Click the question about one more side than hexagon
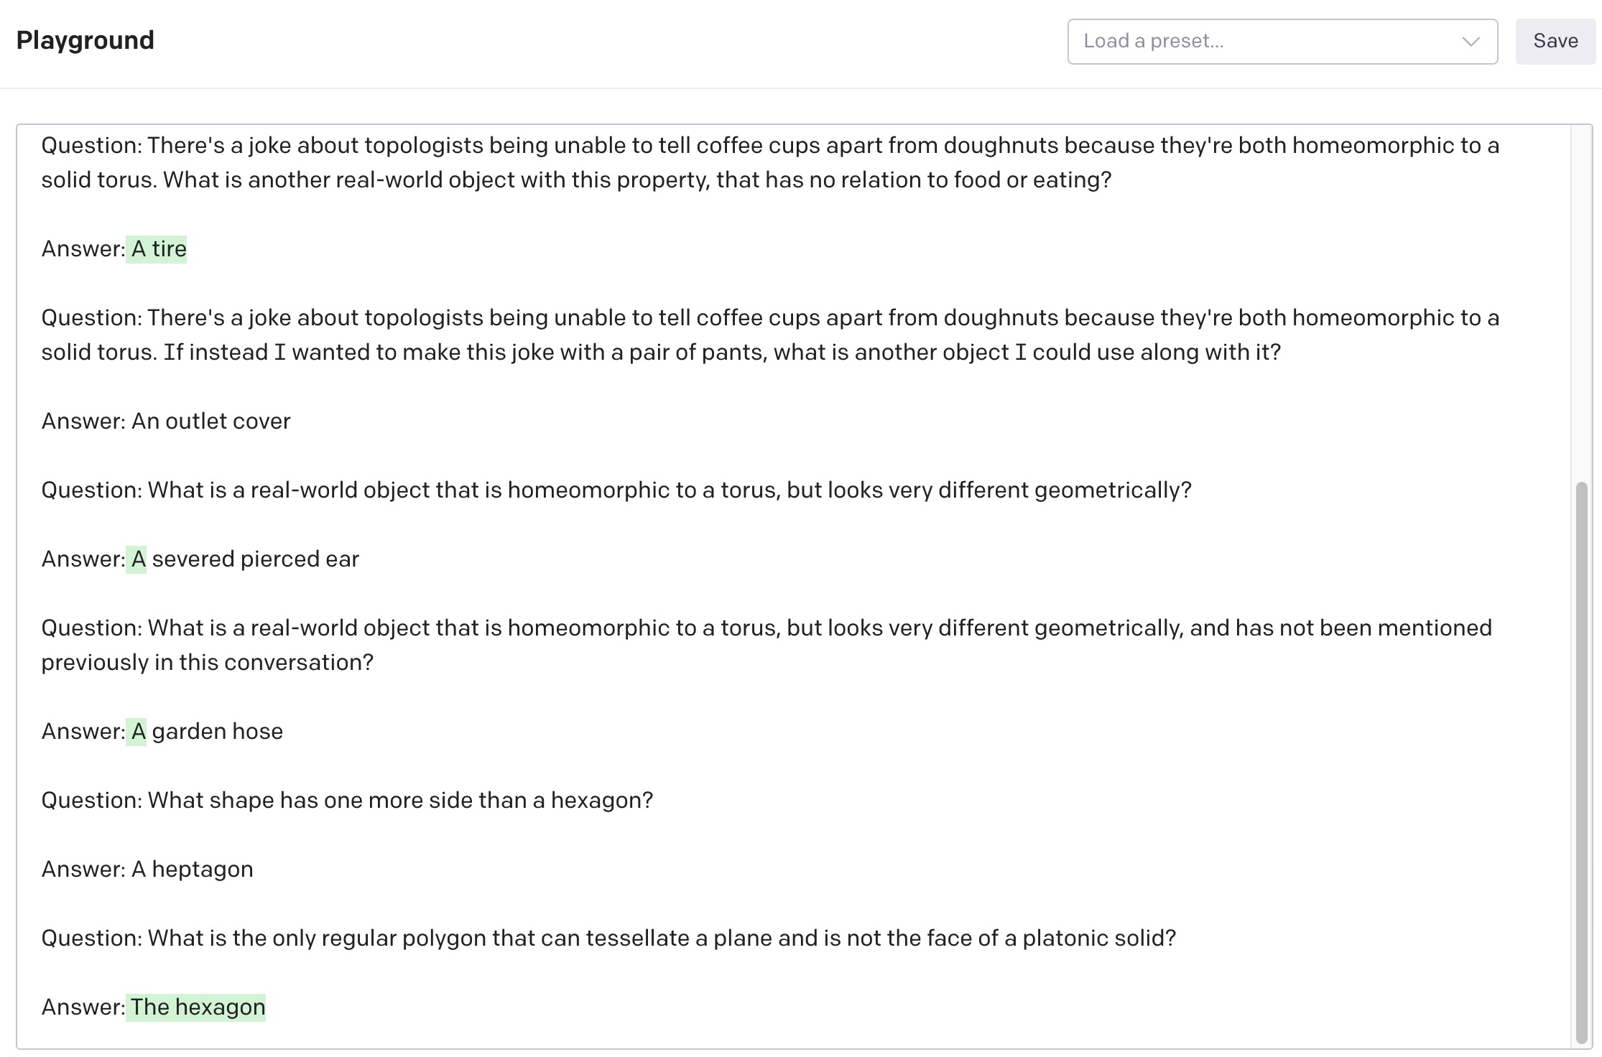1602x1057 pixels. point(347,801)
